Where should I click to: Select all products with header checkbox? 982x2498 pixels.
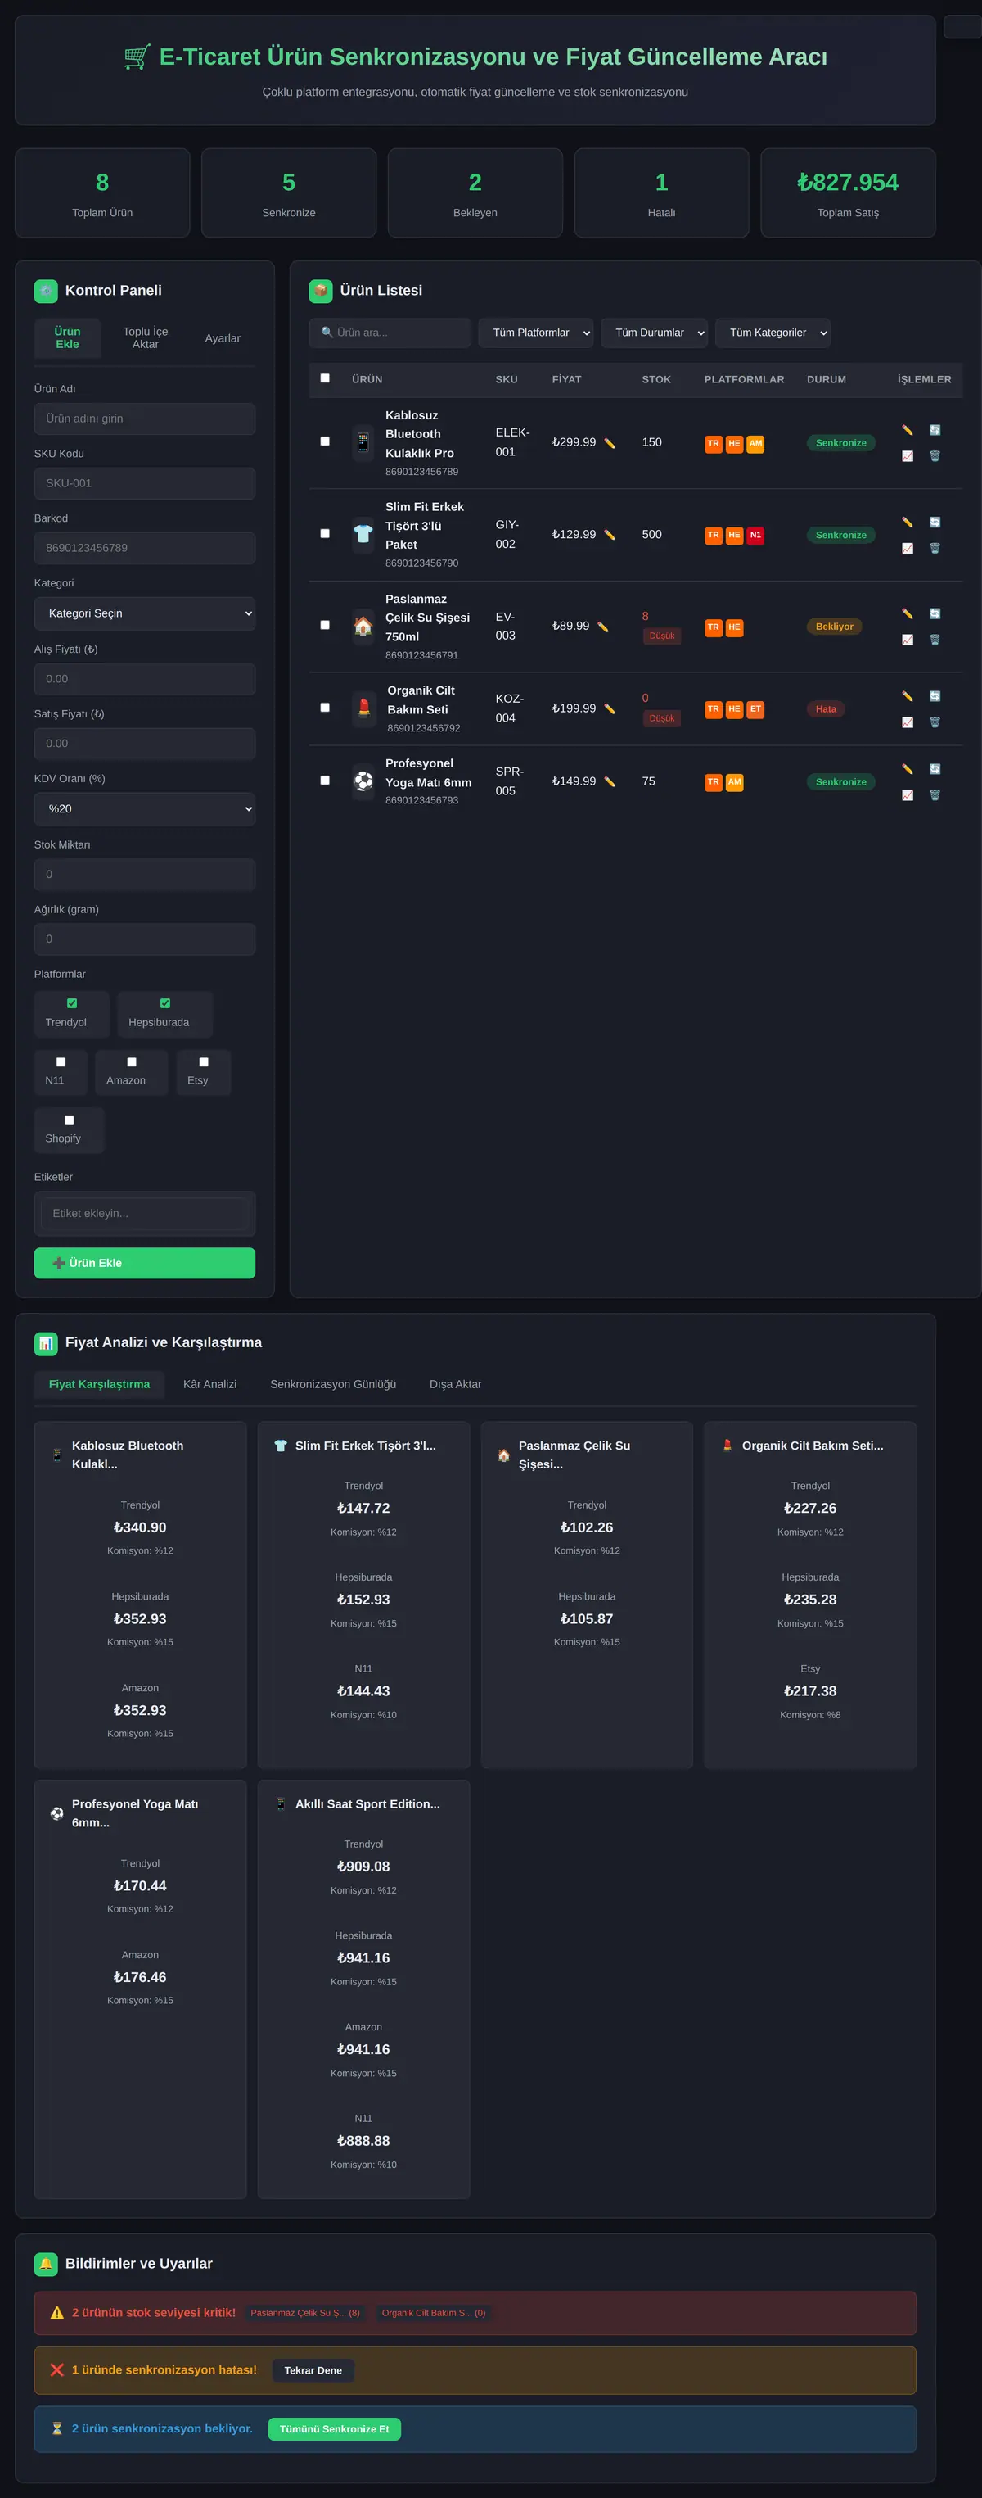(x=324, y=378)
